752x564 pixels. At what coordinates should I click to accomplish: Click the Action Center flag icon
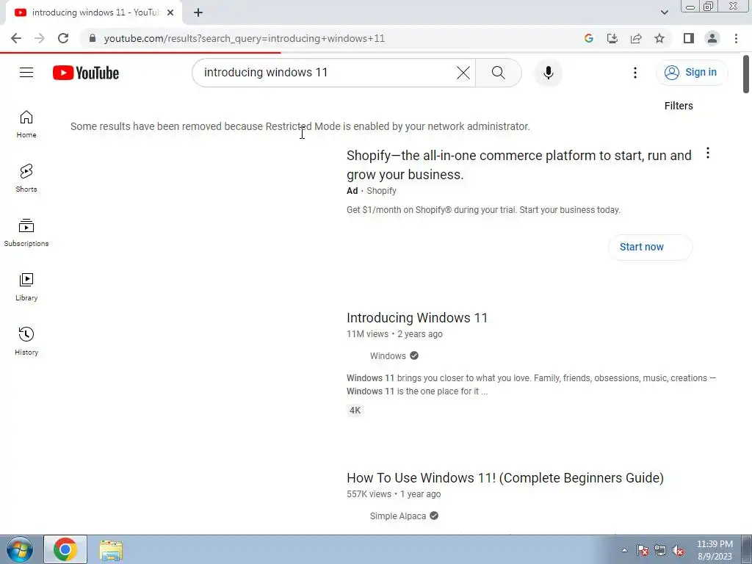642,550
